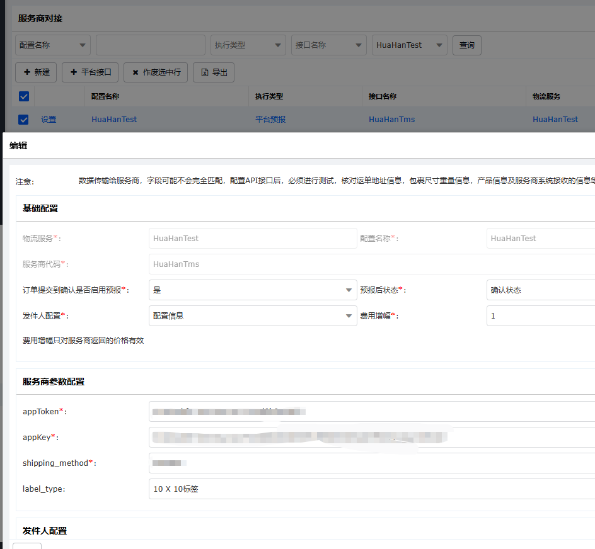Click the 作废选中行 button
The width and height of the screenshot is (595, 549).
click(156, 72)
